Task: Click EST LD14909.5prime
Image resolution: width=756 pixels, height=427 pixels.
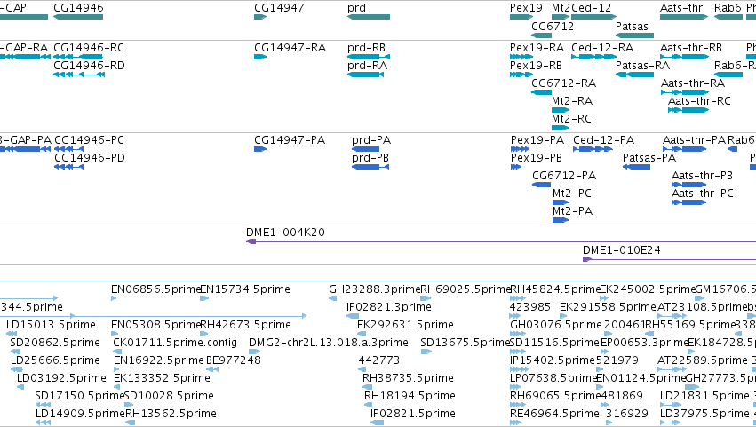Action: point(81,414)
